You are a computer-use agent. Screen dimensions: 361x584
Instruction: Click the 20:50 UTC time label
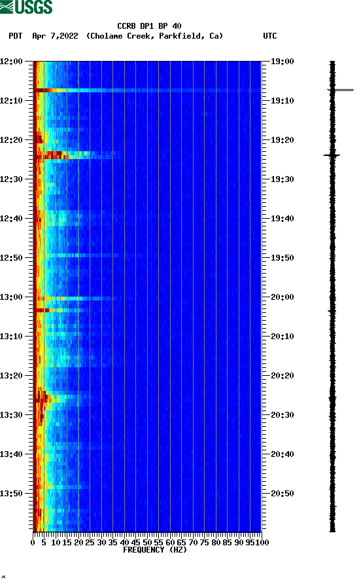click(283, 494)
